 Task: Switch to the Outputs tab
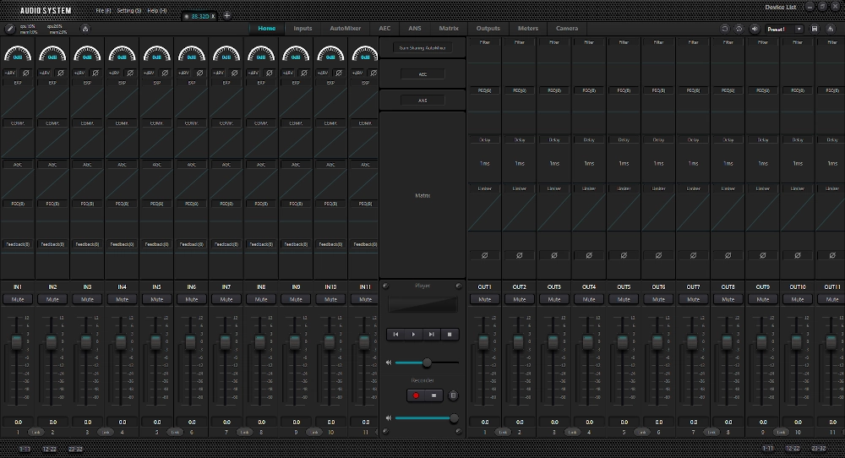488,29
